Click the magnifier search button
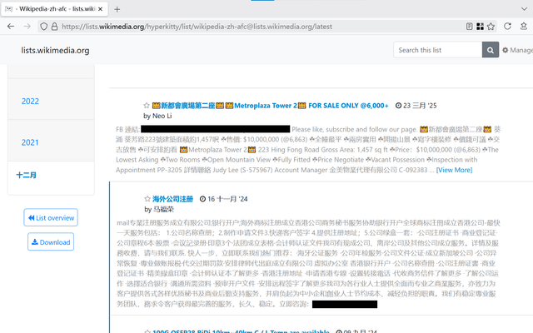The image size is (533, 333). coord(491,50)
